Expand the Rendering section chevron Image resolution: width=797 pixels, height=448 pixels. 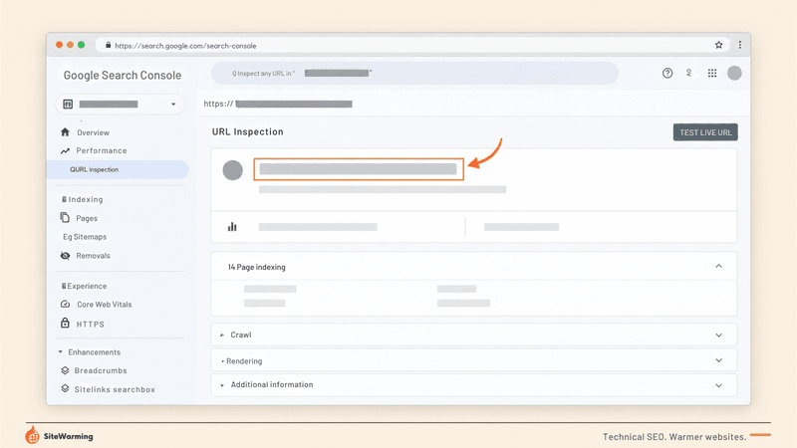pyautogui.click(x=718, y=360)
